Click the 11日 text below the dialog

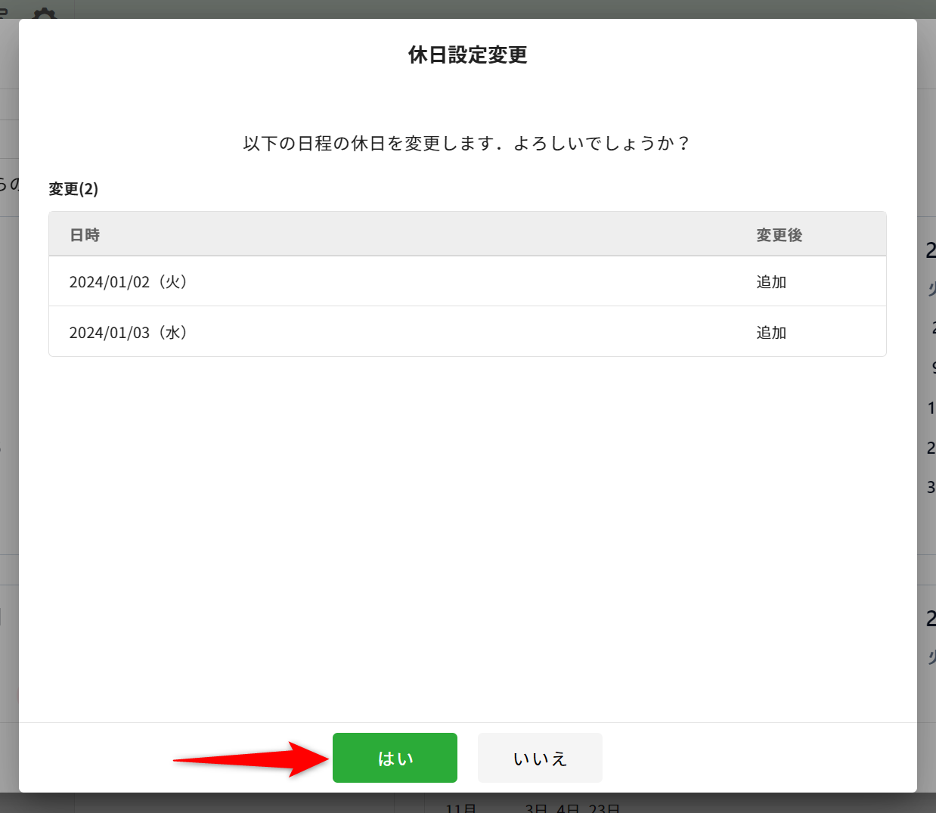[x=460, y=807]
